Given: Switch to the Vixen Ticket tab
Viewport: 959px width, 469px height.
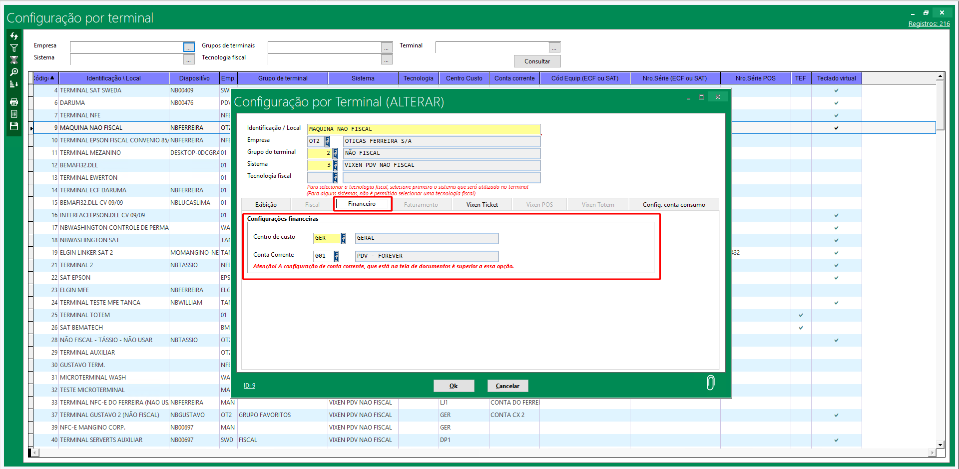Looking at the screenshot, I should [x=482, y=205].
